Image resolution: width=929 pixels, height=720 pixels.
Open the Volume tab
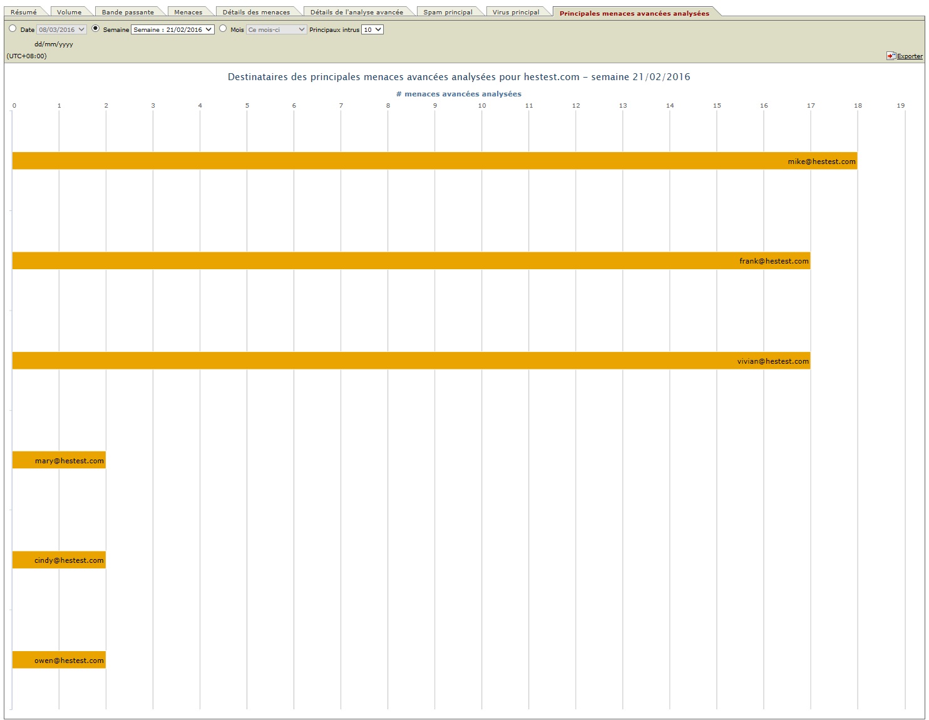coord(69,12)
